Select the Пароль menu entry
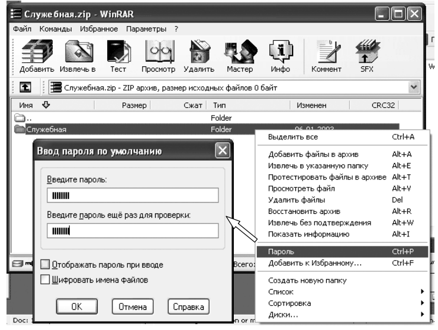Viewport: 438px width, 330px height. [343, 251]
